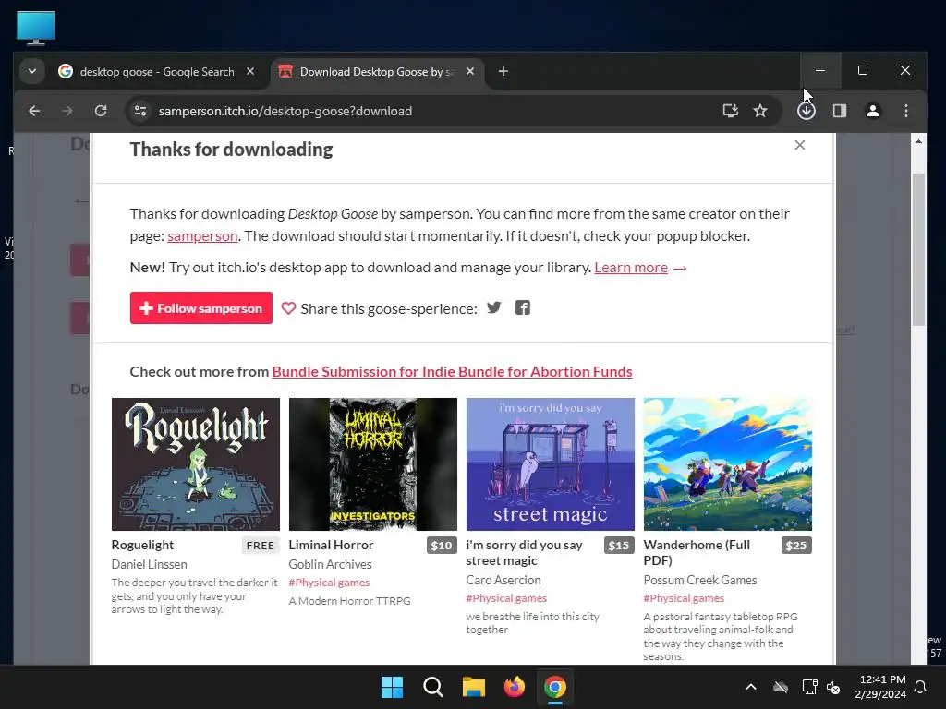Open the Liminal Horror cover thumbnail

(373, 464)
